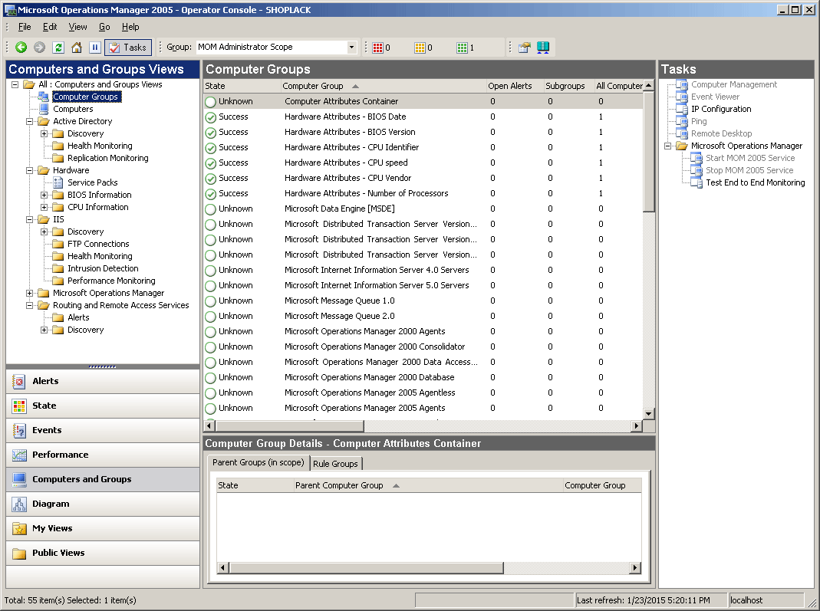Click the yellow warning alerts counter icon

click(420, 48)
